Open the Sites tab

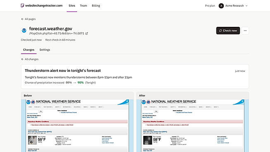click(72, 5)
